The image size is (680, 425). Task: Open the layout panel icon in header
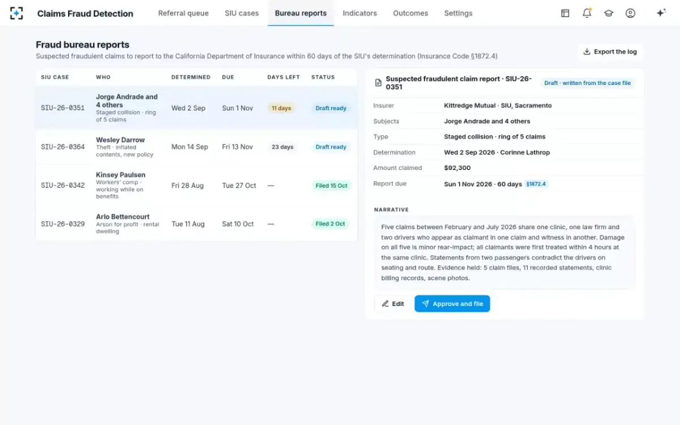565,13
